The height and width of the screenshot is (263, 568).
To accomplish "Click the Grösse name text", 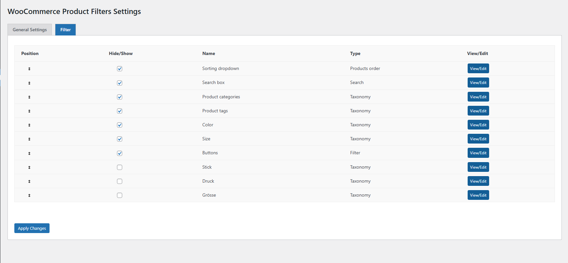I will pyautogui.click(x=209, y=195).
